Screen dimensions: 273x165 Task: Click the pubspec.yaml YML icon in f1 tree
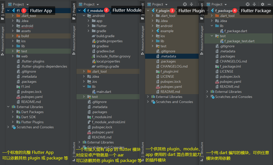pyautogui.click(x=18, y=97)
